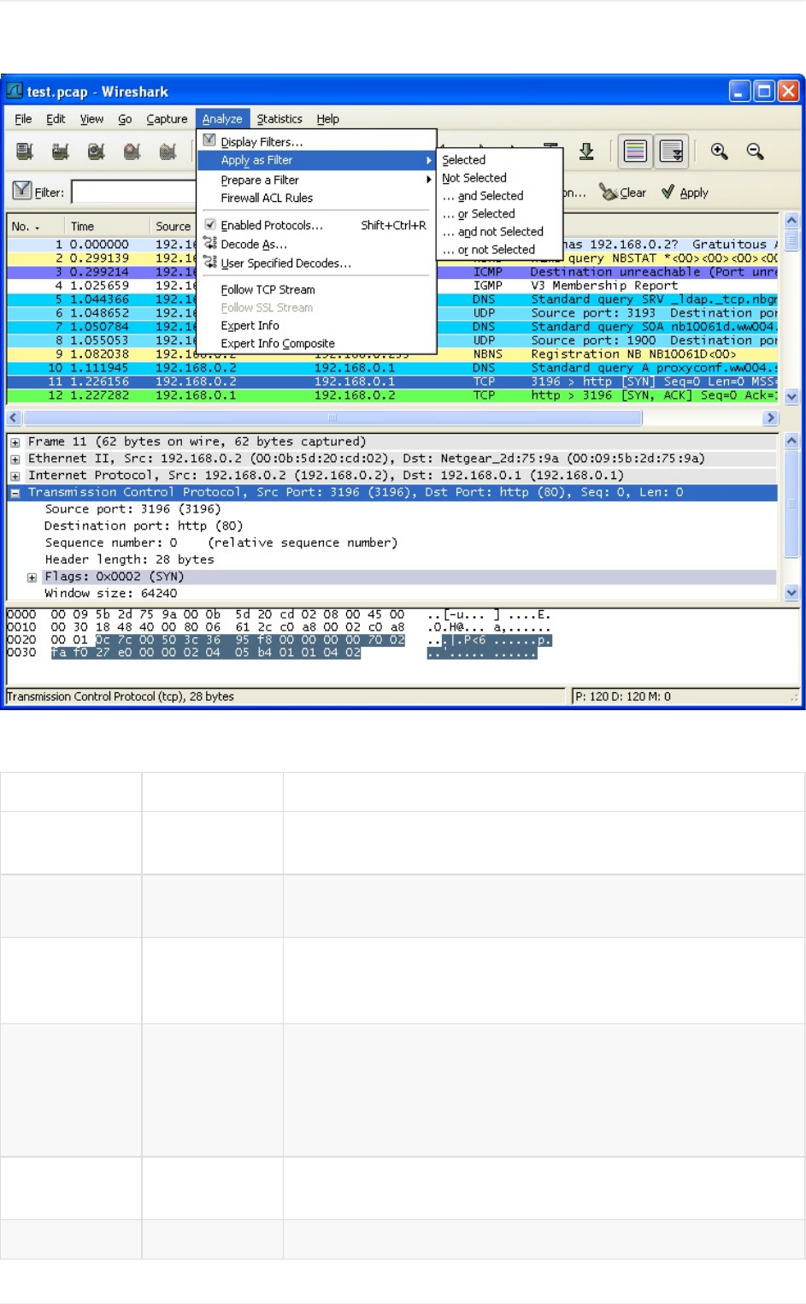Click the Restart capture toolbar icon
This screenshot has height=1304, width=806.
tap(168, 151)
